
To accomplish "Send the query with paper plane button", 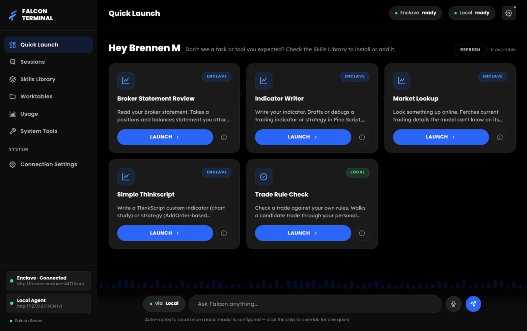I will point(473,304).
